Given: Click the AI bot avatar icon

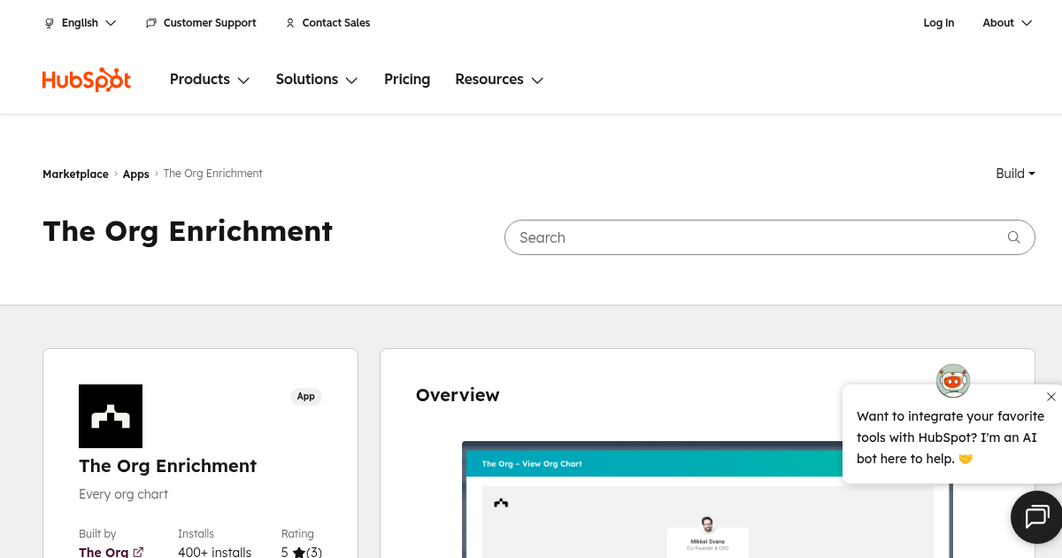Looking at the screenshot, I should pyautogui.click(x=953, y=381).
